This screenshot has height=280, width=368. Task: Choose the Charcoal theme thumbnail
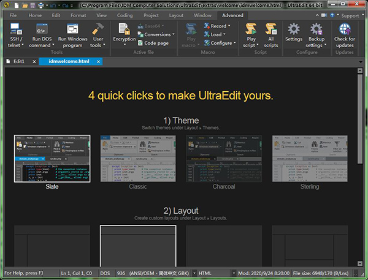(224, 159)
